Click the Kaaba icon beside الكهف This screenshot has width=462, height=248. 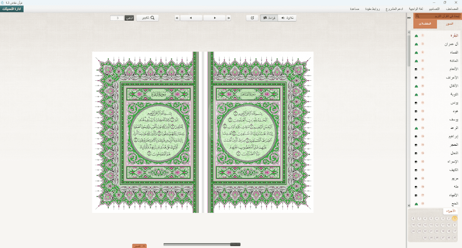point(416,170)
